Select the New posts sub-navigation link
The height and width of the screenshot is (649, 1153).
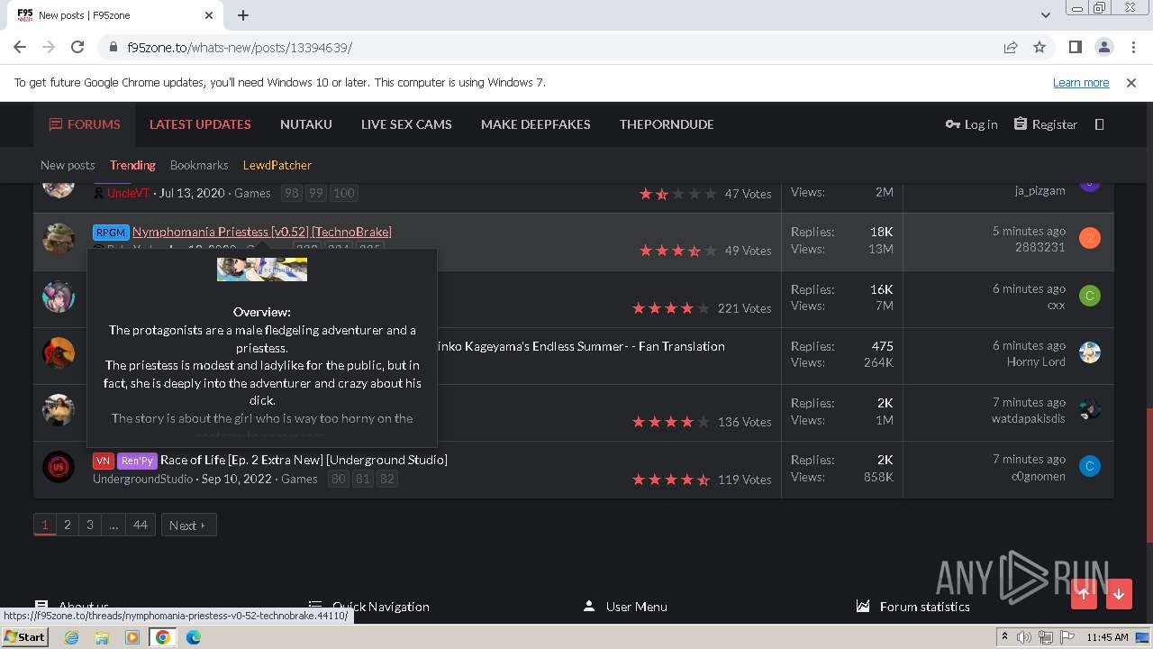(x=68, y=165)
